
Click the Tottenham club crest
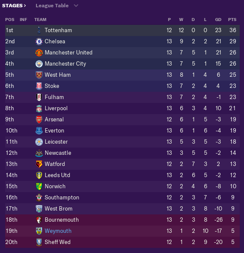(39, 30)
